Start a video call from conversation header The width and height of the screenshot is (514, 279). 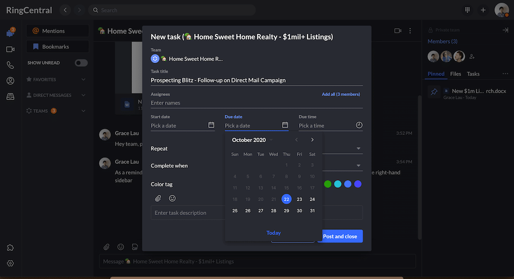pyautogui.click(x=397, y=31)
